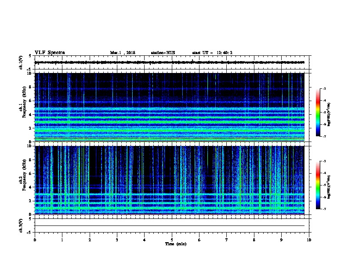Click inside the ch.1 spectrogram plot

coord(170,107)
